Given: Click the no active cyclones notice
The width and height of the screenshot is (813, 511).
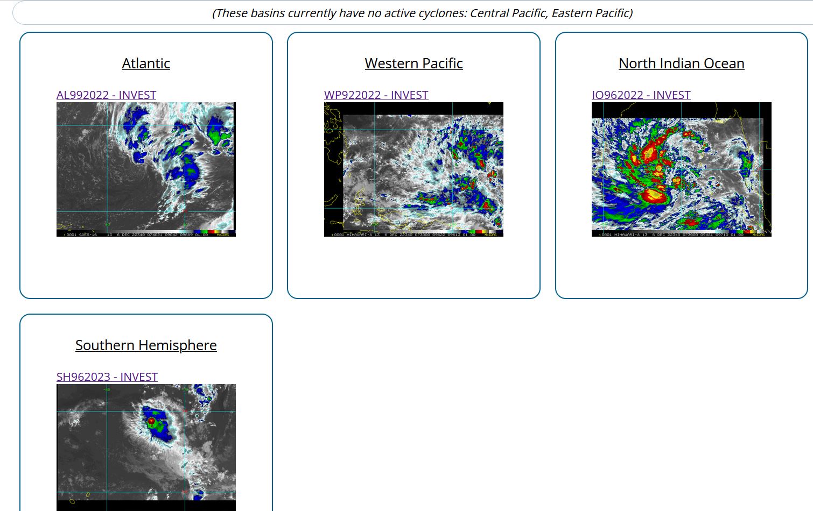Looking at the screenshot, I should [x=422, y=13].
